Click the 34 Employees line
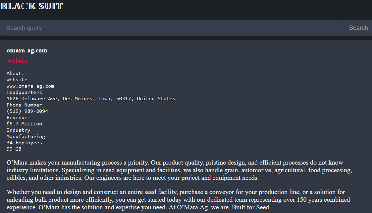This screenshot has height=213, width=372. point(24,143)
